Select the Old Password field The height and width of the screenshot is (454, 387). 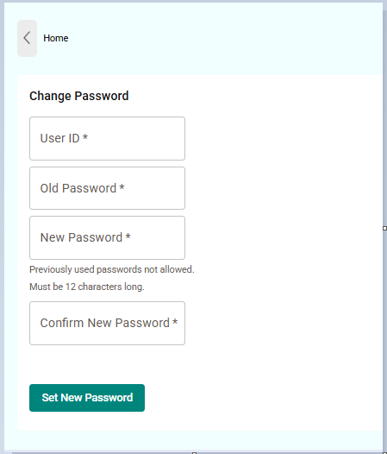pyautogui.click(x=107, y=188)
